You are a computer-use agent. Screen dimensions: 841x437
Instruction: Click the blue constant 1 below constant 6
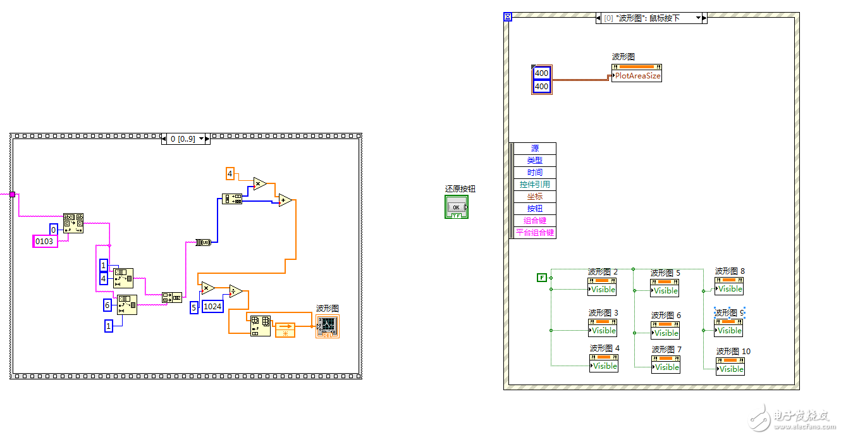click(x=109, y=326)
